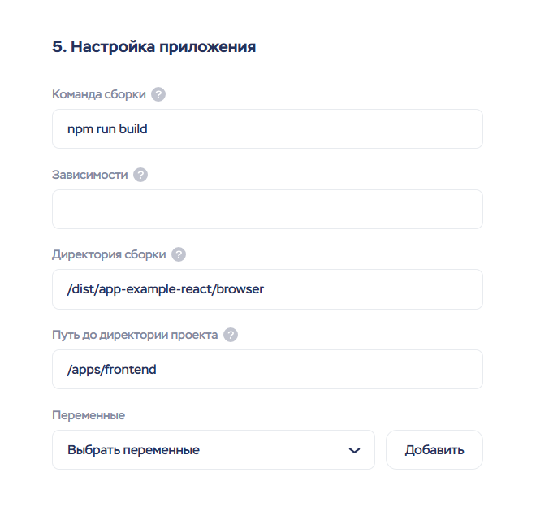Show the hint for Путь до директории проекта
536x507 pixels.
click(231, 335)
